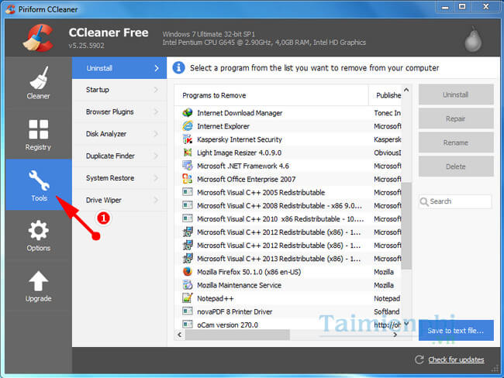Click the Mozilla Firefox icon
Image resolution: width=504 pixels, height=378 pixels.
(188, 272)
